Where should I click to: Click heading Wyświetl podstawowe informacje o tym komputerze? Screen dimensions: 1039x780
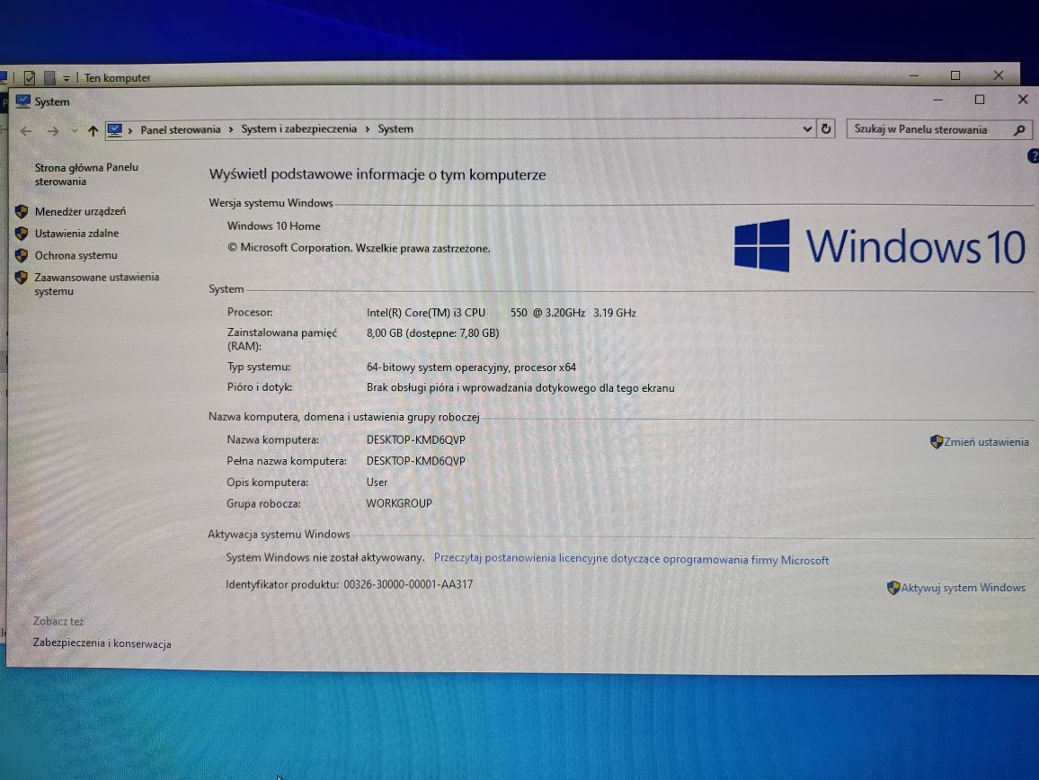[x=377, y=175]
